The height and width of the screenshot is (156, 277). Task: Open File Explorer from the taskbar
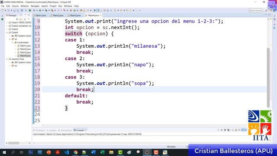(x=111, y=152)
